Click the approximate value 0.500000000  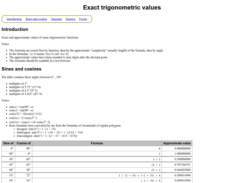[183, 159]
